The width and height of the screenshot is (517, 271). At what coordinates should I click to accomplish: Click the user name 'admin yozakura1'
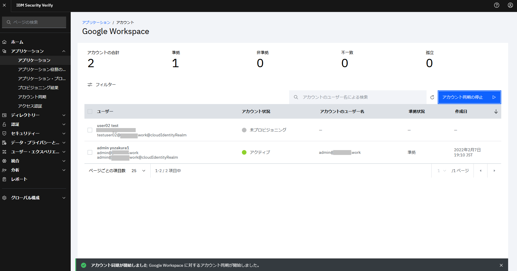113,148
